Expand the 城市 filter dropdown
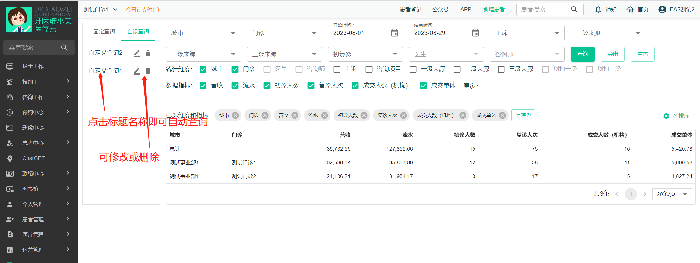700x263 pixels. tap(203, 33)
